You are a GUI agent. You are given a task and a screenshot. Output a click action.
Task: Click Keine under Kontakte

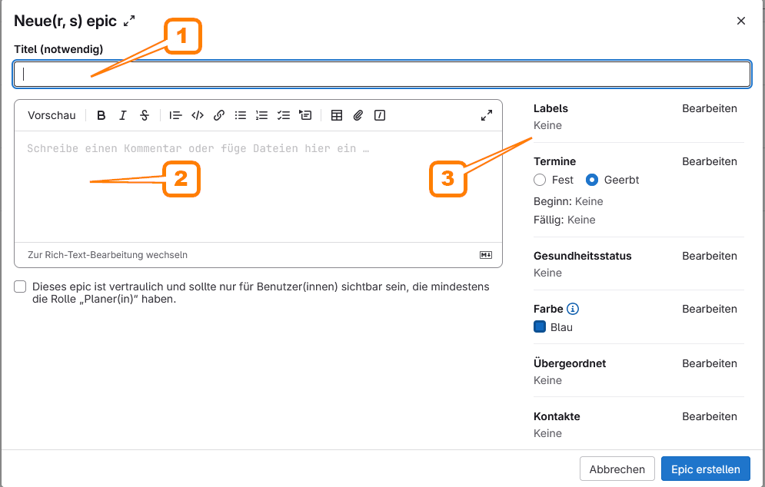pos(547,433)
